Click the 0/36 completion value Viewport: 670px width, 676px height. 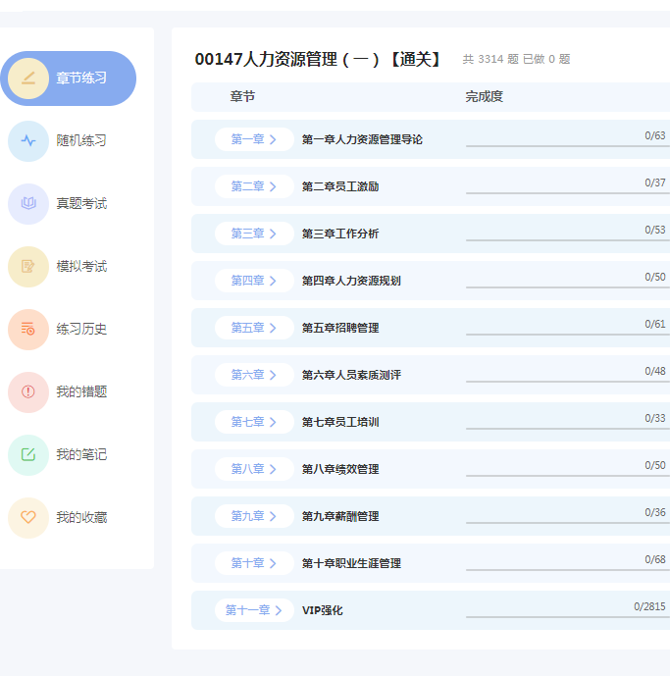click(655, 512)
